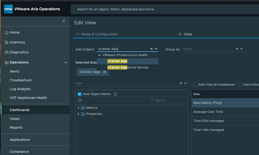
Task: Go to Troubleshoot
Action: pyautogui.click(x=21, y=80)
